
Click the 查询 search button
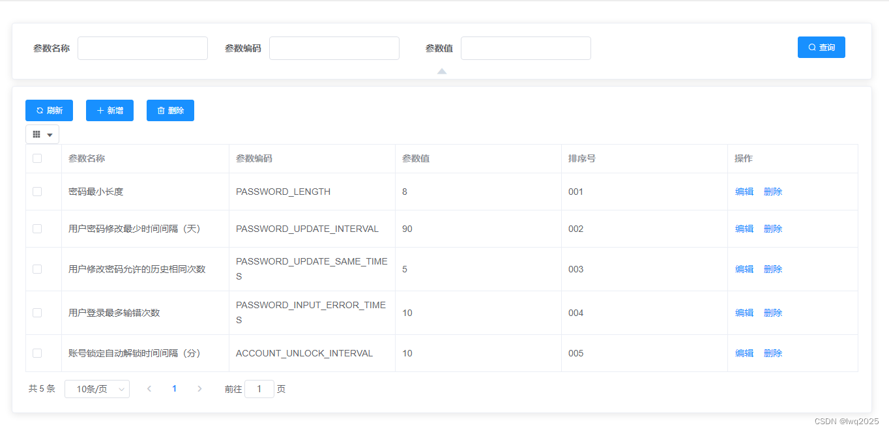pos(821,48)
